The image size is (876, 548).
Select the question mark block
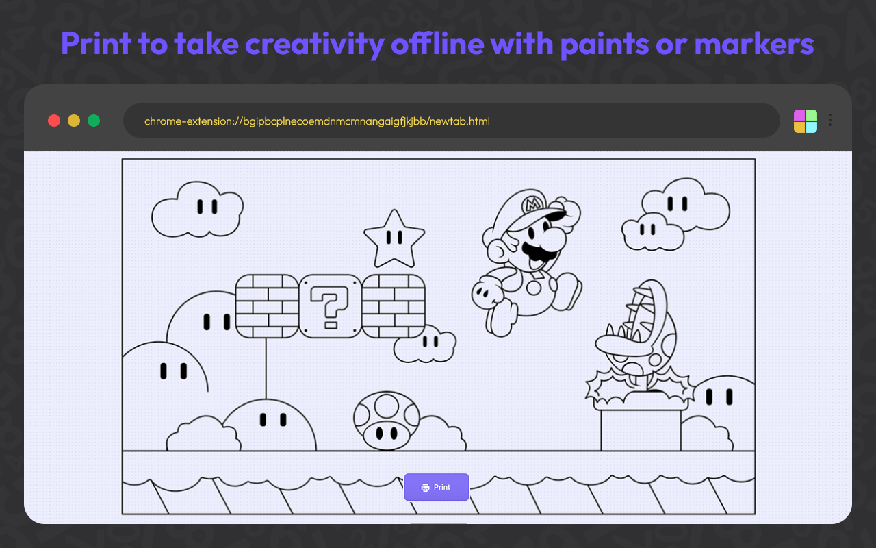(331, 306)
